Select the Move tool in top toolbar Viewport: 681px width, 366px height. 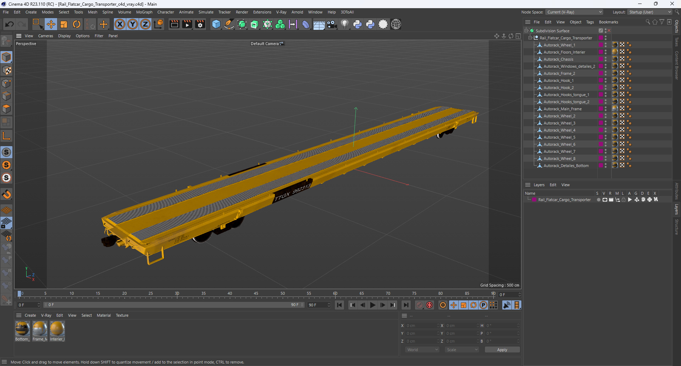[51, 24]
